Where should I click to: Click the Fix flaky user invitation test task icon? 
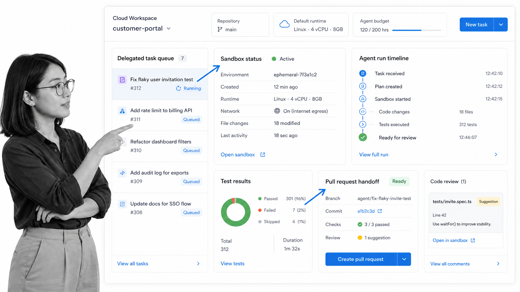coord(122,80)
